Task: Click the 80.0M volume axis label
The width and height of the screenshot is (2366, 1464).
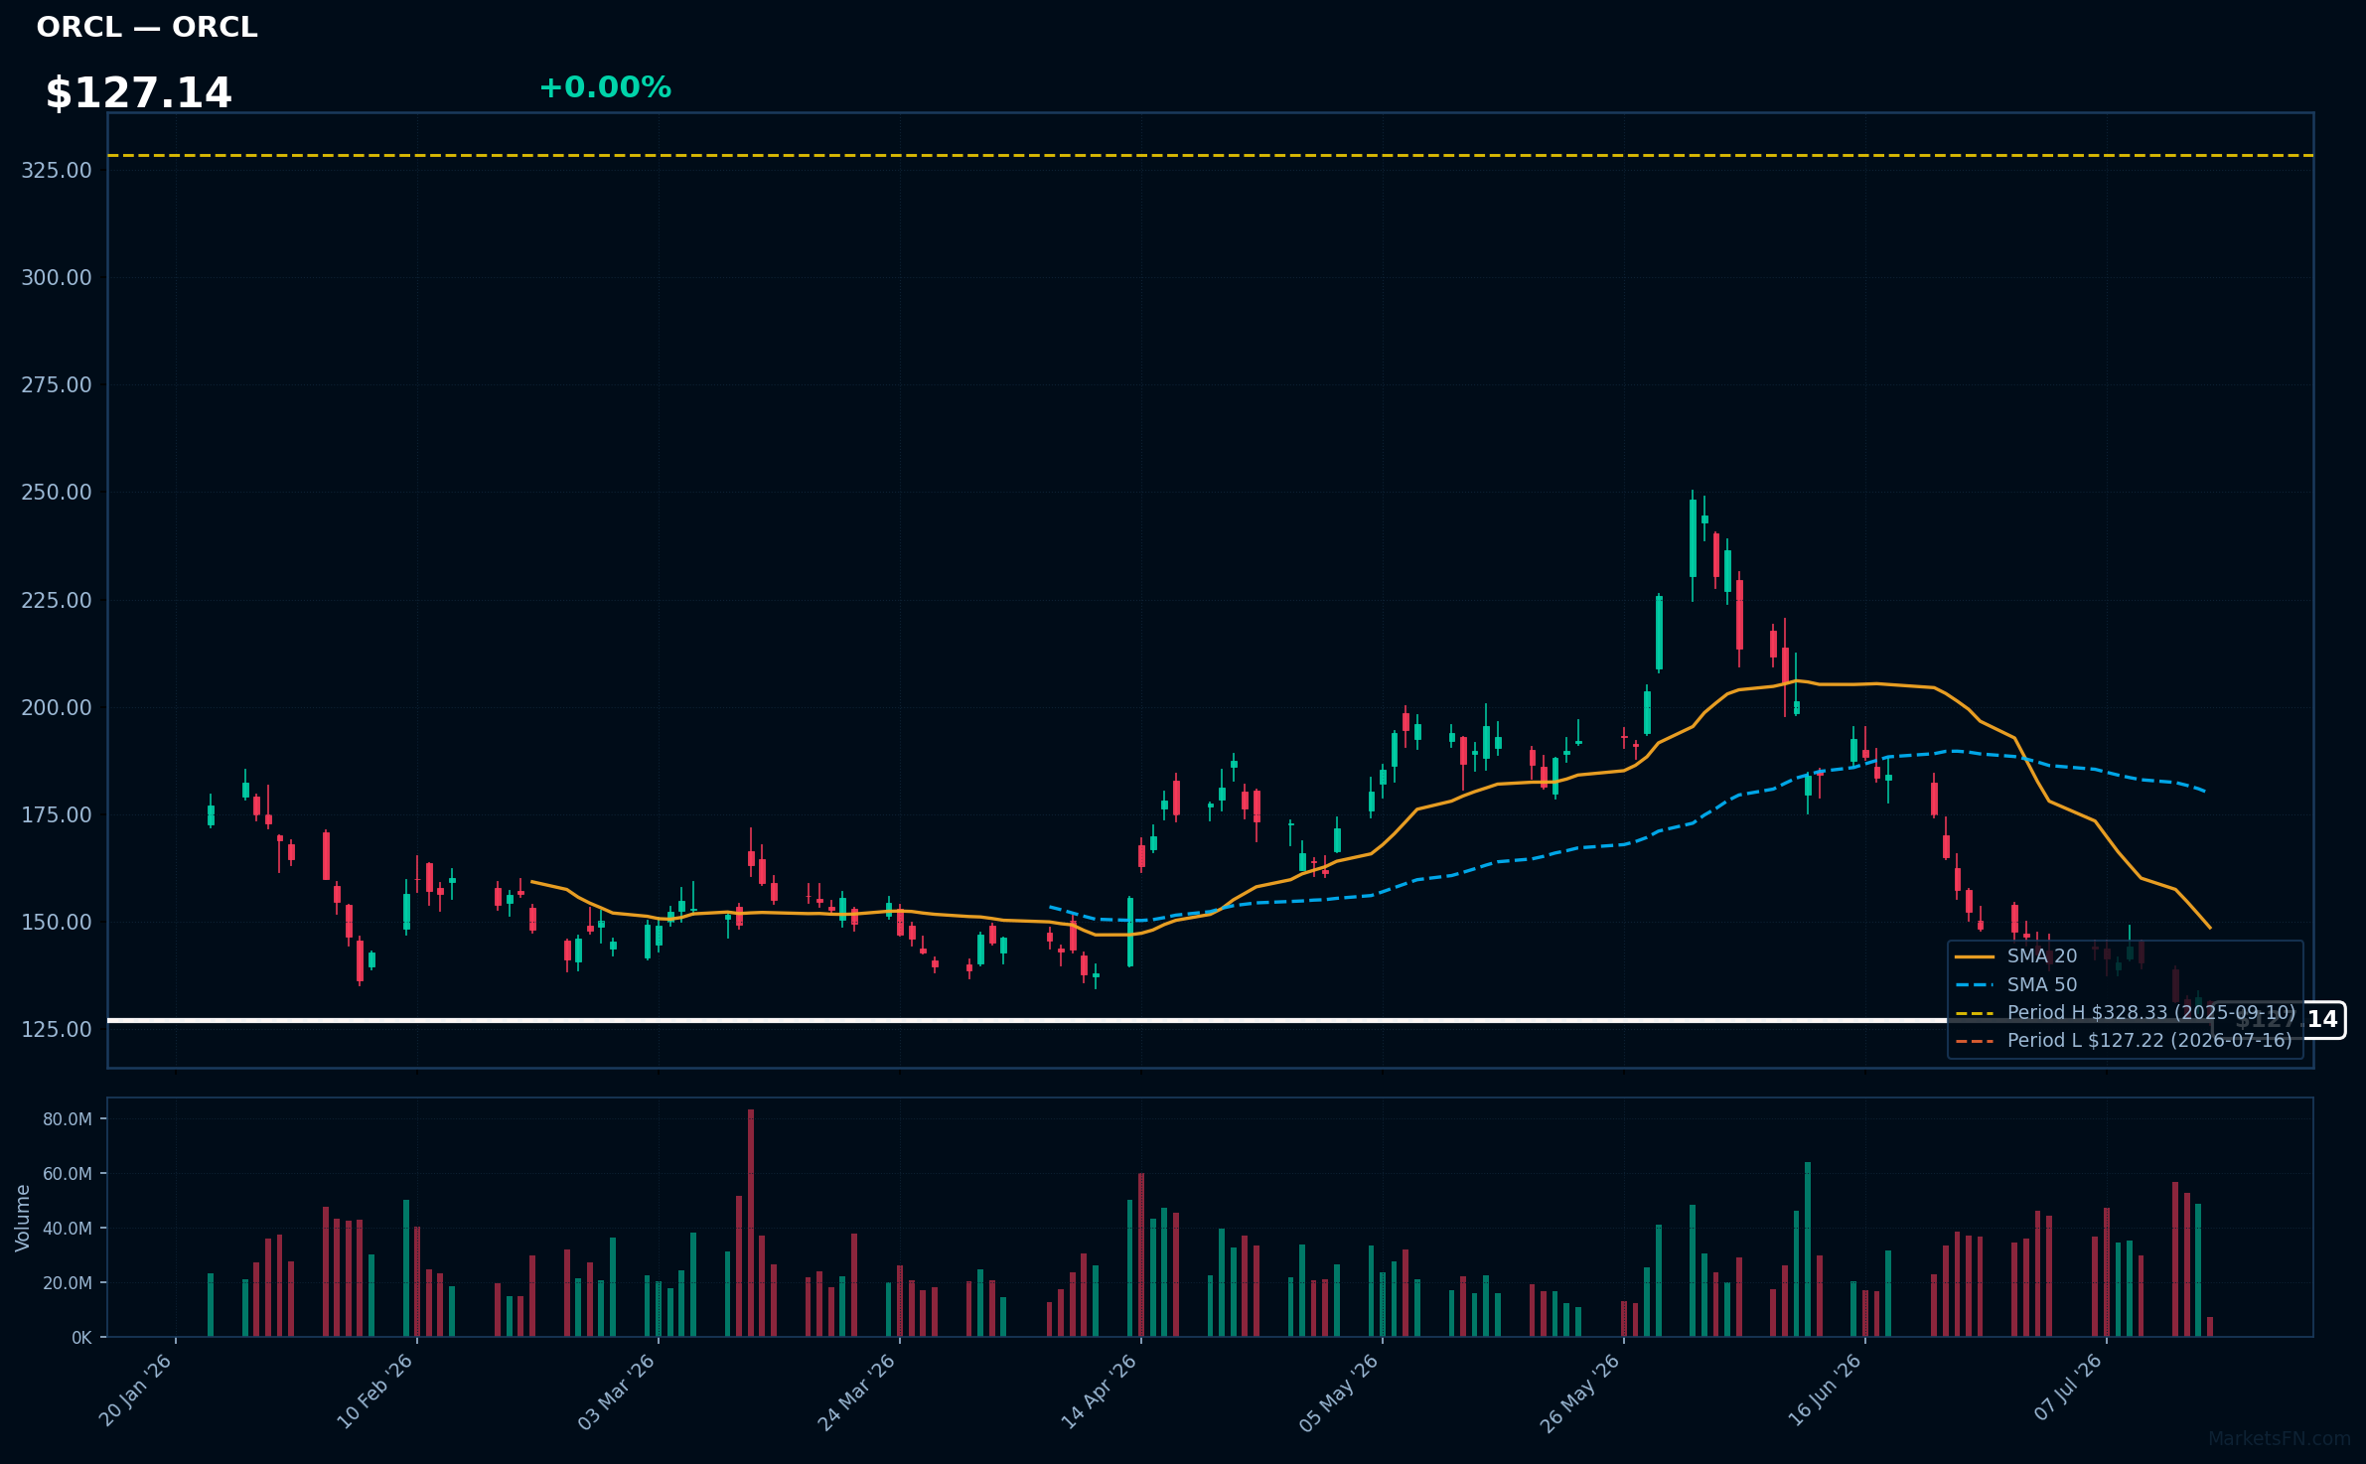Action: click(x=68, y=1119)
